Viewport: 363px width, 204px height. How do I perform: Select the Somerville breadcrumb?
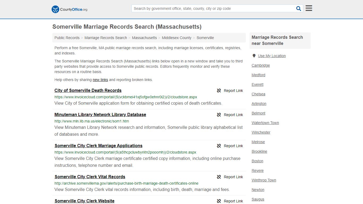[x=205, y=38]
